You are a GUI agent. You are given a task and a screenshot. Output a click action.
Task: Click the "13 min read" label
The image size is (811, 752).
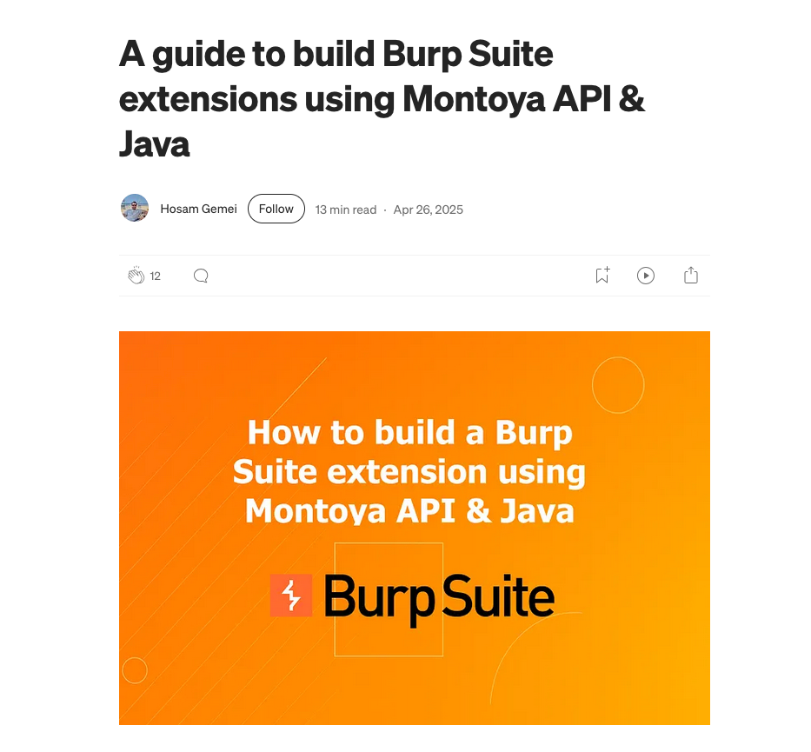345,210
